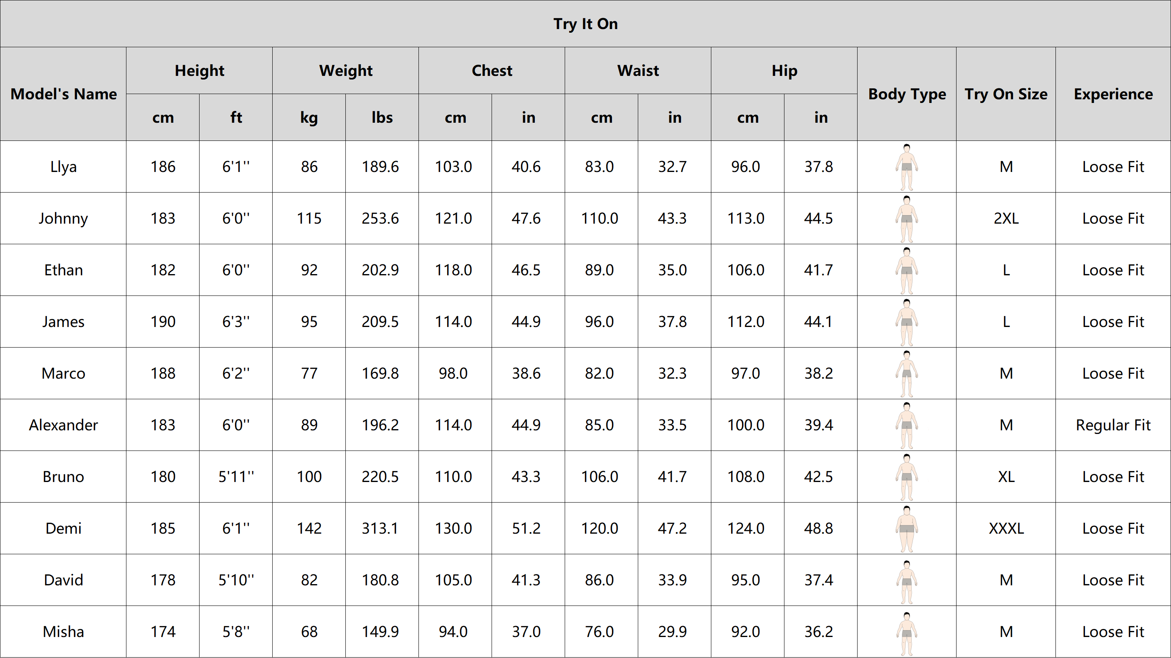Click Demi's large body type figure

click(906, 528)
